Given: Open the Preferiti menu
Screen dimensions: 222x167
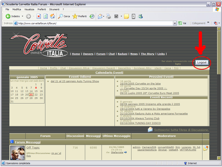Looking at the screenshot, I should pos(42,9).
